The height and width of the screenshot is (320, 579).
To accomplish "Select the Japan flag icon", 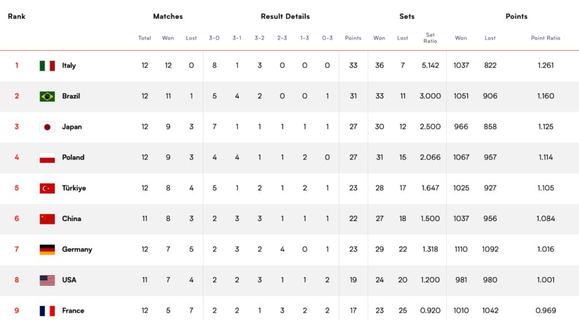I will pyautogui.click(x=47, y=127).
